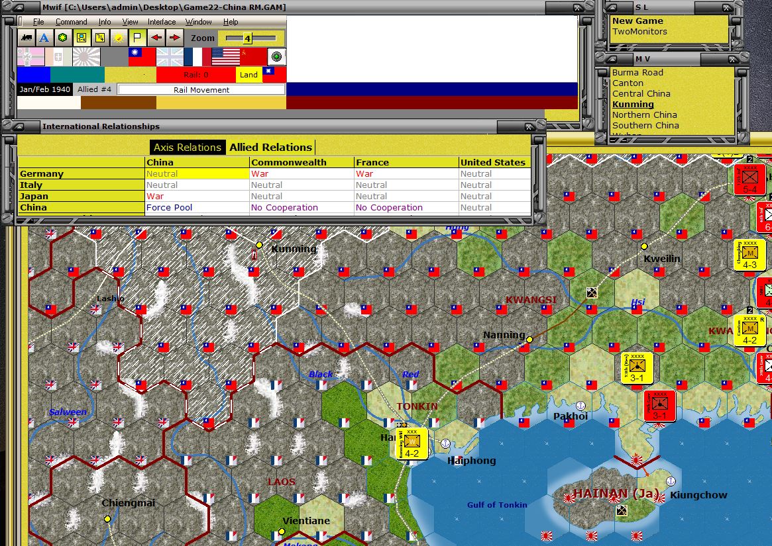The width and height of the screenshot is (772, 546).
Task: Select the Chinese flag in the flag row
Action: click(x=142, y=57)
